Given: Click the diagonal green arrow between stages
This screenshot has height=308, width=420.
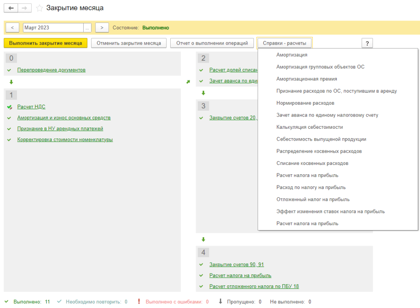Looking at the screenshot, I should tap(188, 82).
